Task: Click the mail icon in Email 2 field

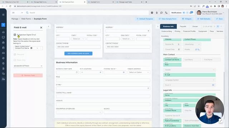Action: pyautogui.click(x=213, y=85)
